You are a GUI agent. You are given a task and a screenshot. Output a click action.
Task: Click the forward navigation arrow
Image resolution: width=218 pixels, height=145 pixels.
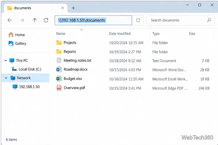[22, 20]
